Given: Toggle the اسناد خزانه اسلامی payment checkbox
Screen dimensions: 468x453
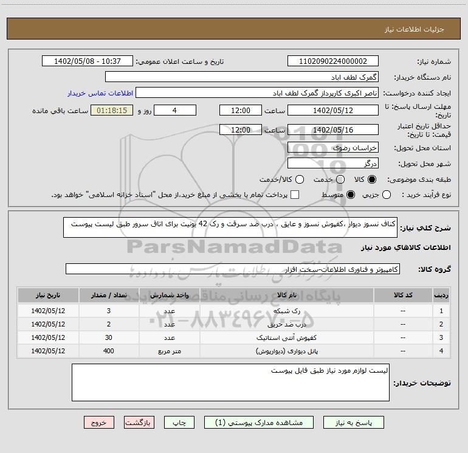Looking at the screenshot, I should click(295, 195).
